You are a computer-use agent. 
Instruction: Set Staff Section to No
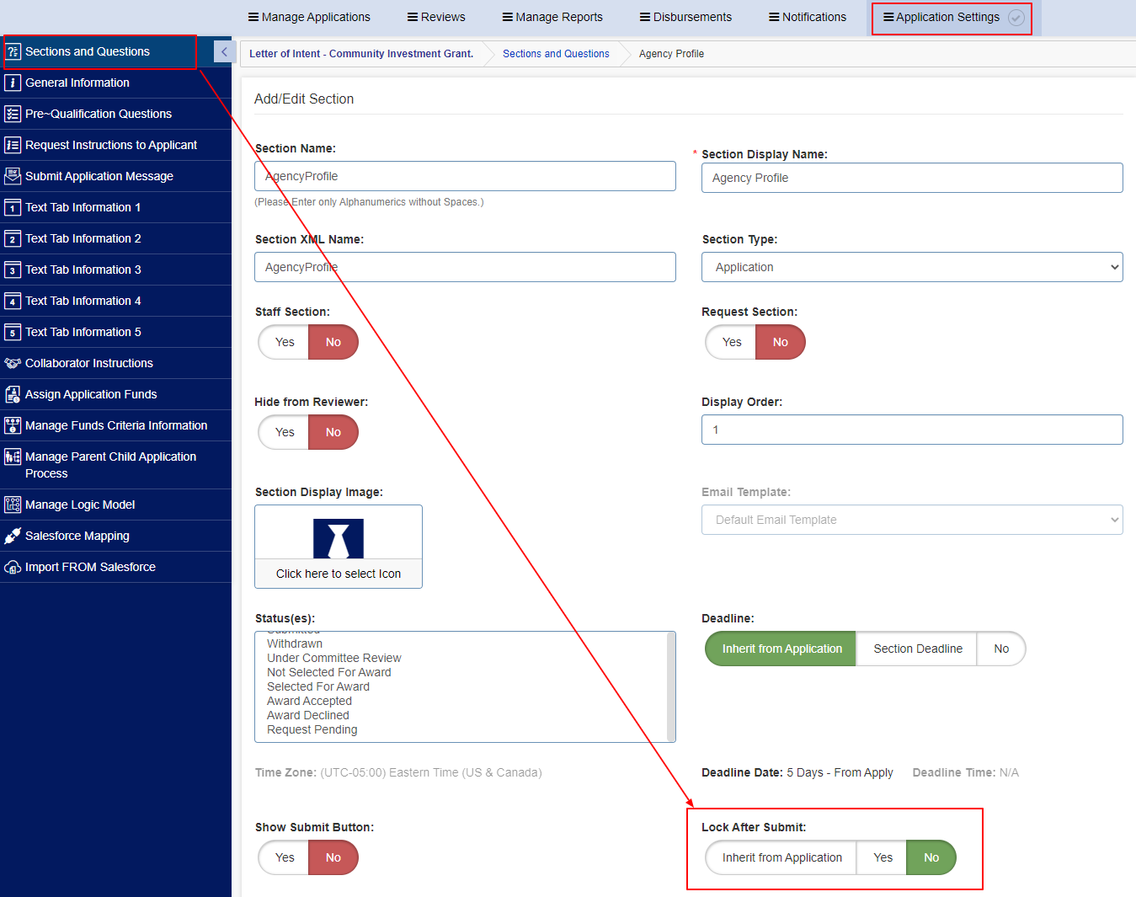(x=333, y=342)
